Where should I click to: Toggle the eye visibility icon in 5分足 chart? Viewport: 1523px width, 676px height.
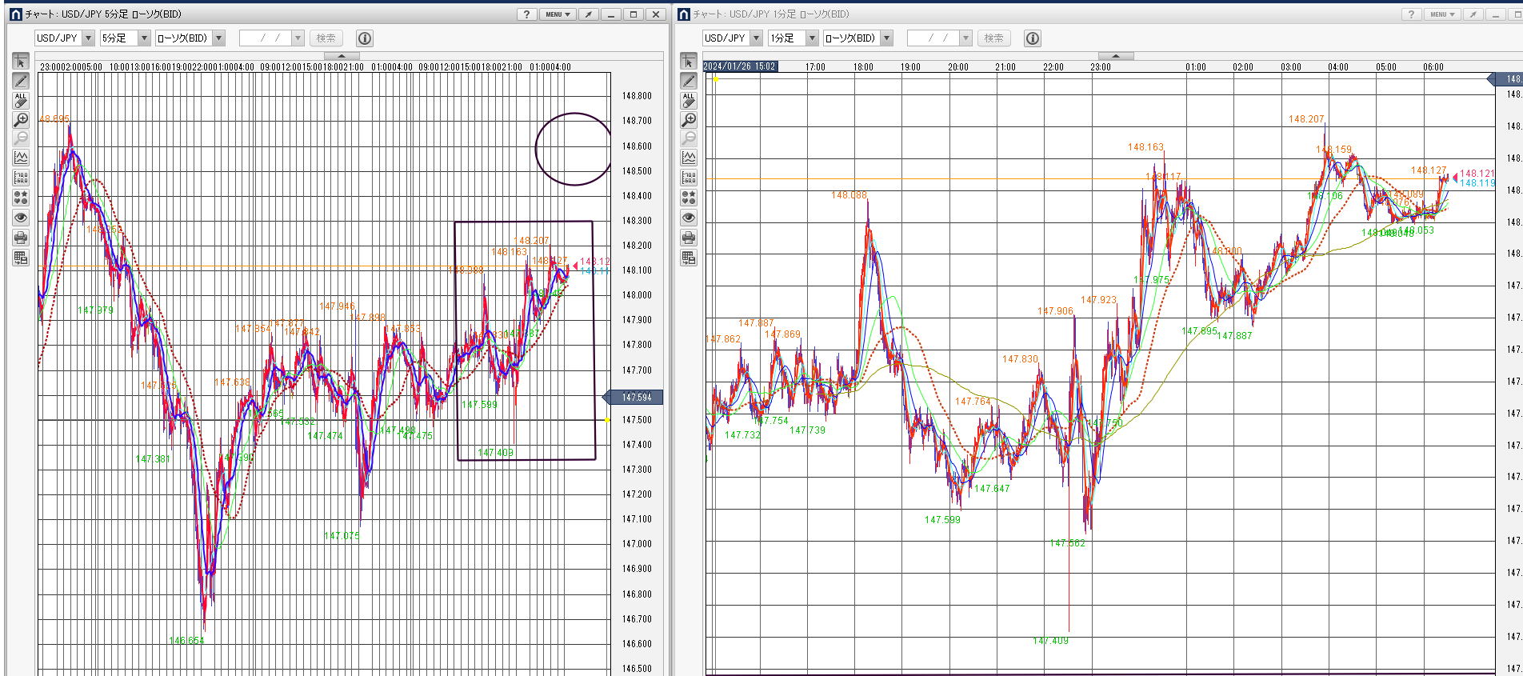coord(21,218)
